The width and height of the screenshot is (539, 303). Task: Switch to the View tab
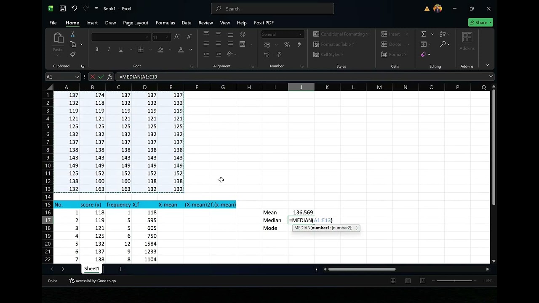225,23
